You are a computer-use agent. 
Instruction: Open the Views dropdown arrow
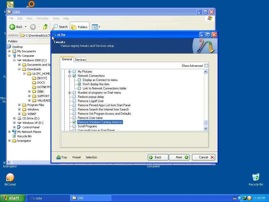(x=99, y=27)
